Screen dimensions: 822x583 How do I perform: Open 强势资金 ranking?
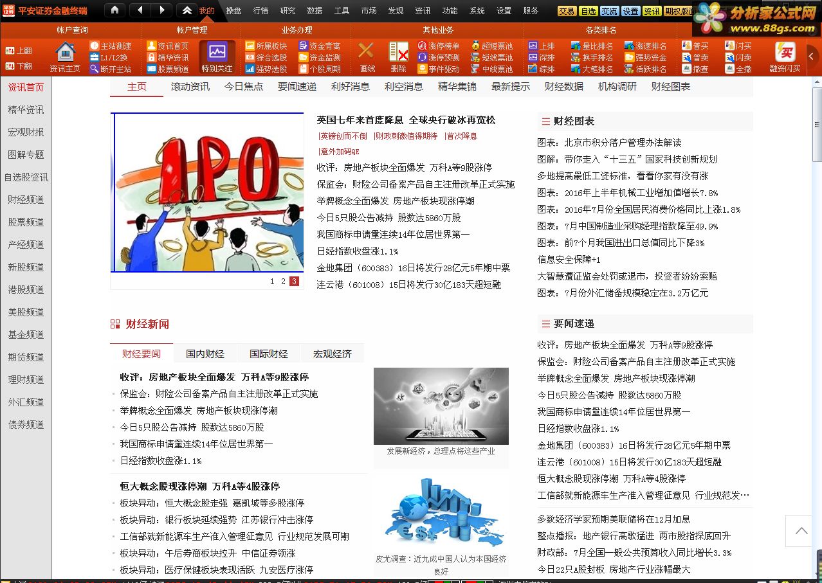(646, 57)
